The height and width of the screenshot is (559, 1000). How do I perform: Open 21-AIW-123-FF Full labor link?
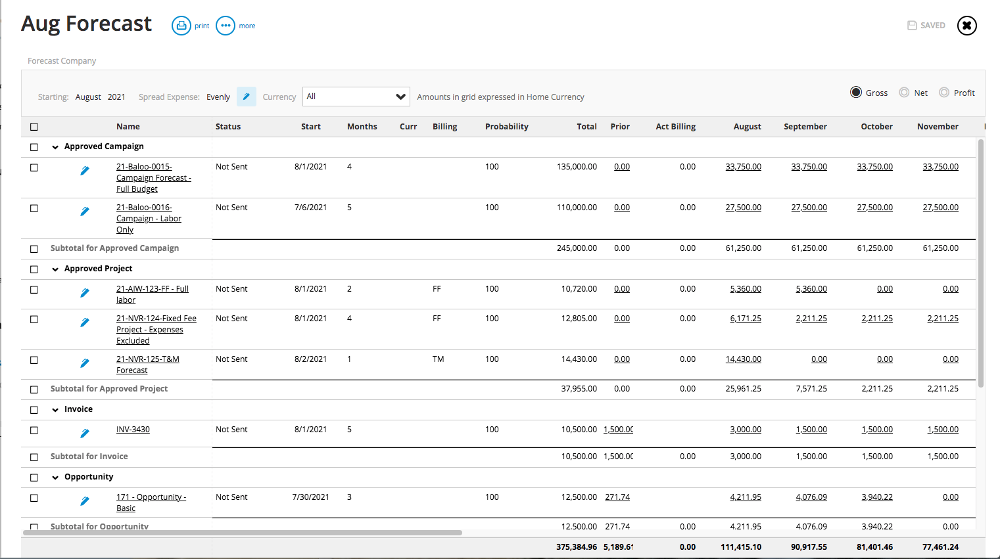point(153,294)
